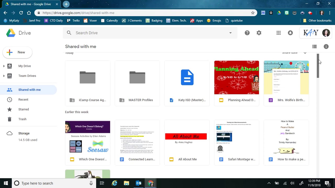The image size is (335, 188).
Task: Open Drive notifications bell icon
Action: (x=290, y=33)
